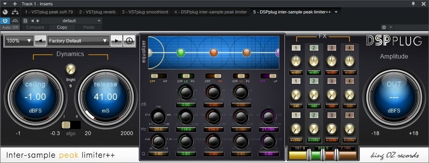The image size is (429, 163).
Task: Click the Paste button
Action: (x=89, y=28)
